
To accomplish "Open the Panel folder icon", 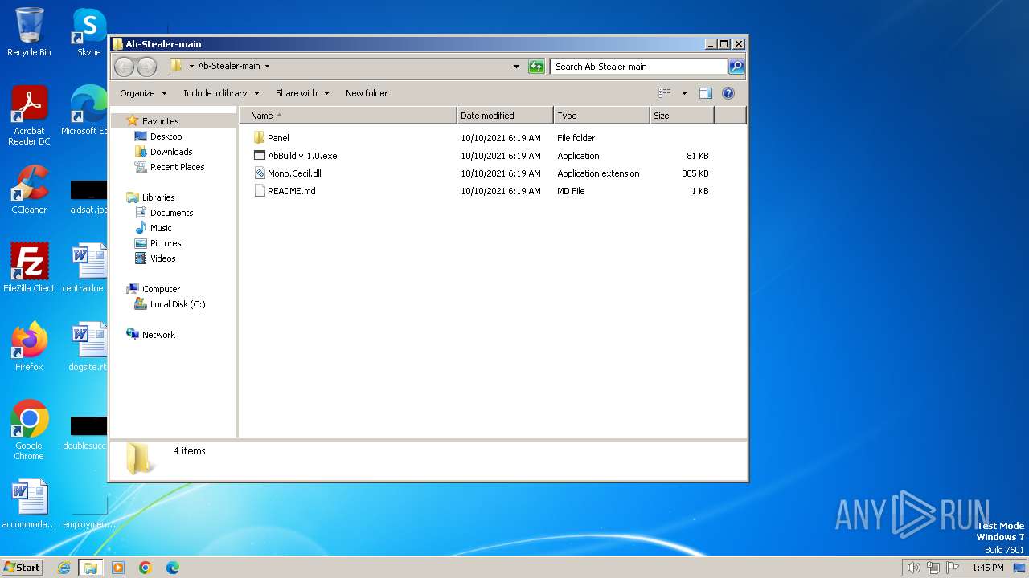I will coord(259,138).
